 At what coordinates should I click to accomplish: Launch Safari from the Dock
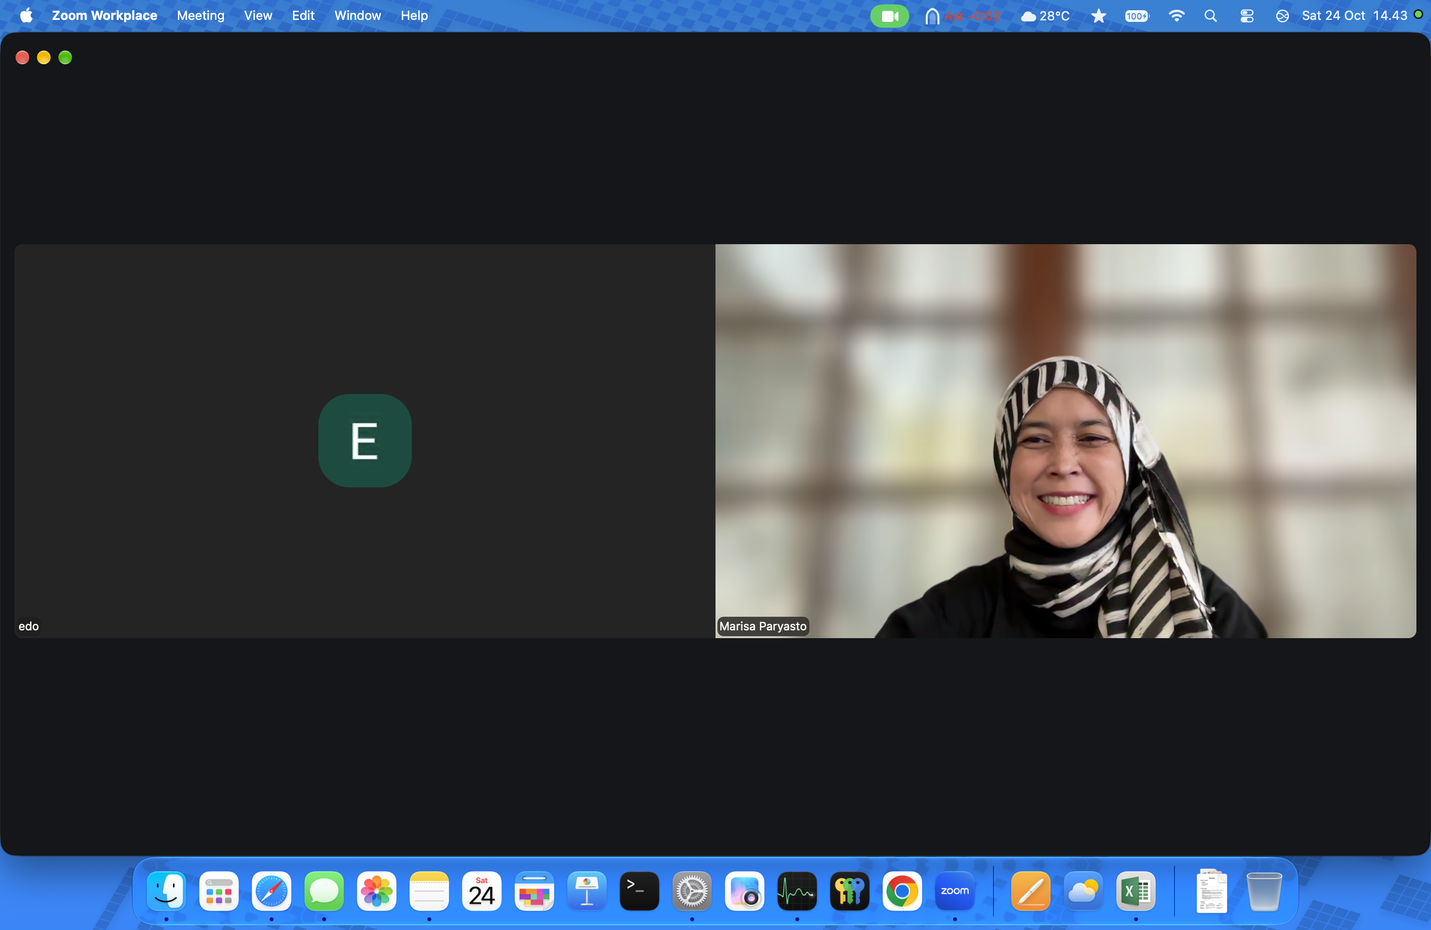click(271, 890)
